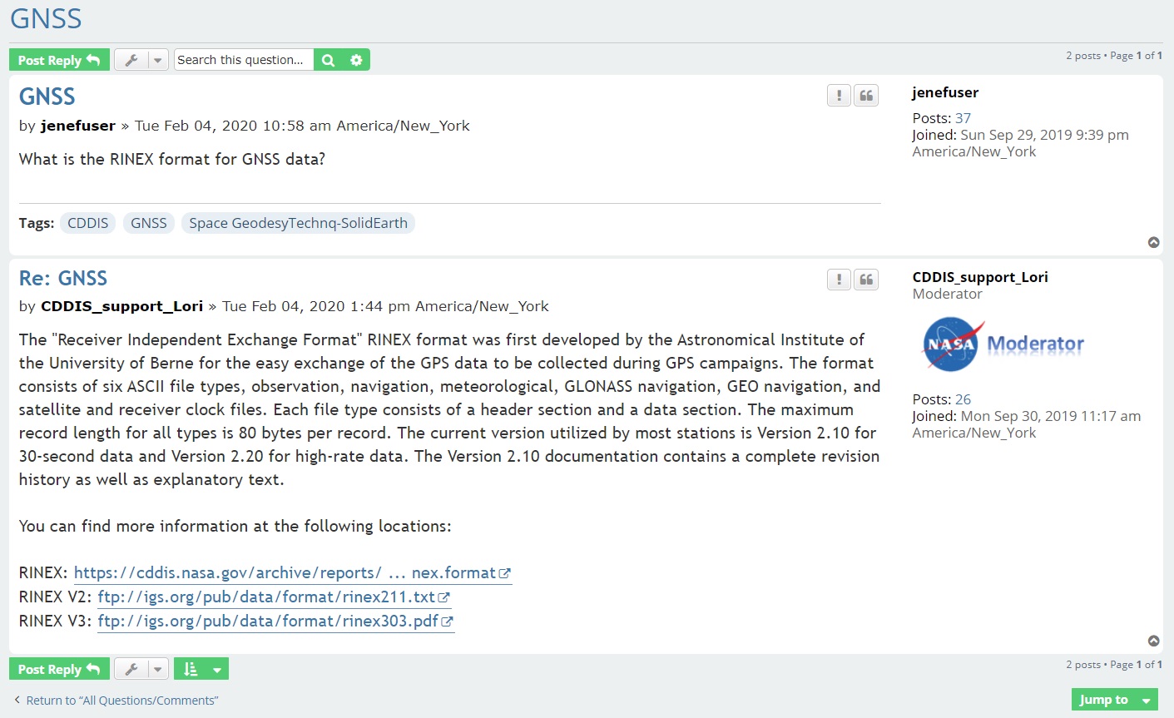
Task: View CDDIS_support_Lori profile name in sidebar
Action: [980, 277]
